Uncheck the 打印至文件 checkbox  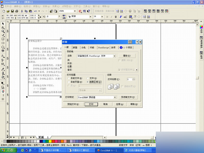120,69
